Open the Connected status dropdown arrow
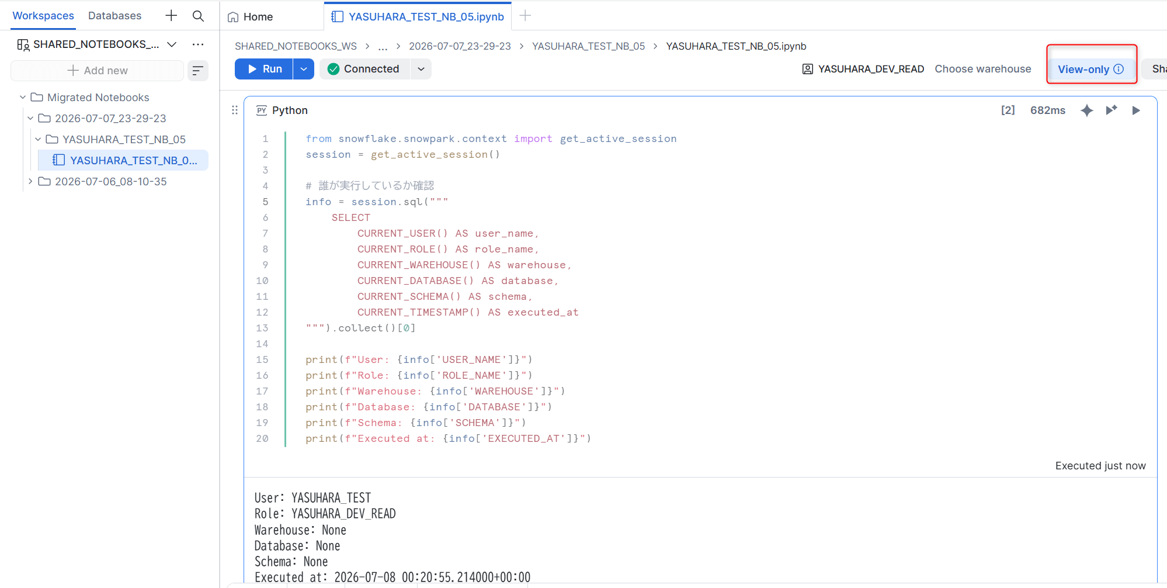Screen dimensions: 1167x588 pyautogui.click(x=421, y=69)
